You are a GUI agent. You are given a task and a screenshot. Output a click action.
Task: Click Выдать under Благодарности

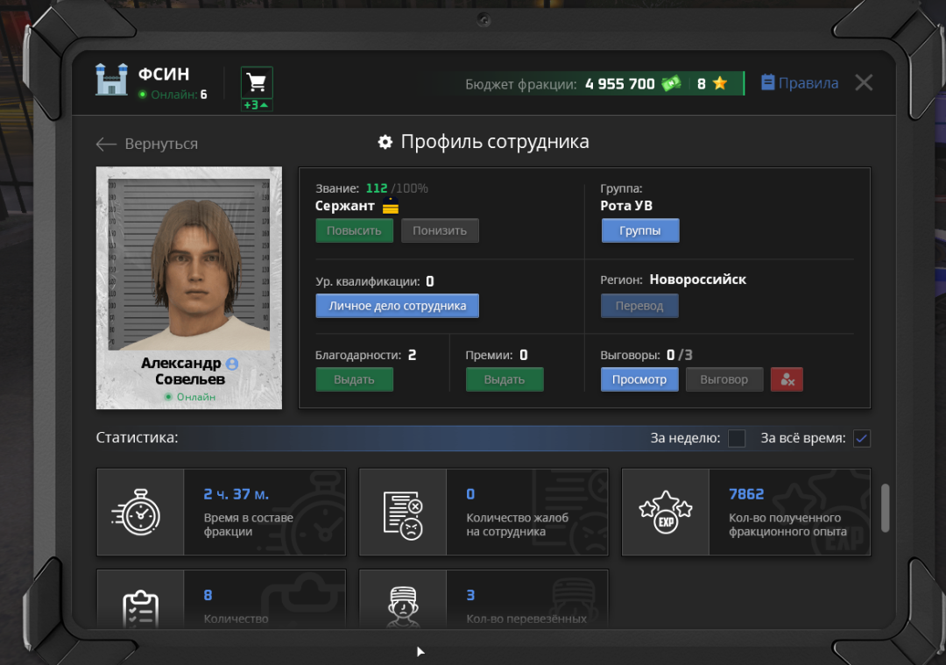click(x=354, y=379)
